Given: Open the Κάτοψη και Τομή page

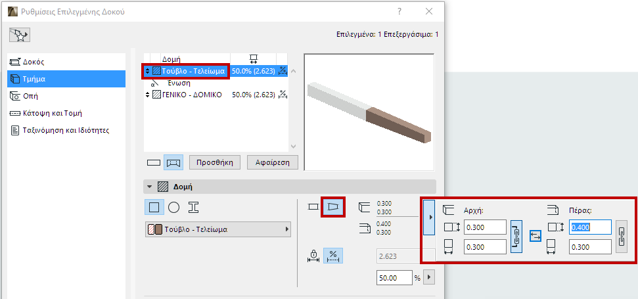Looking at the screenshot, I should point(66,113).
